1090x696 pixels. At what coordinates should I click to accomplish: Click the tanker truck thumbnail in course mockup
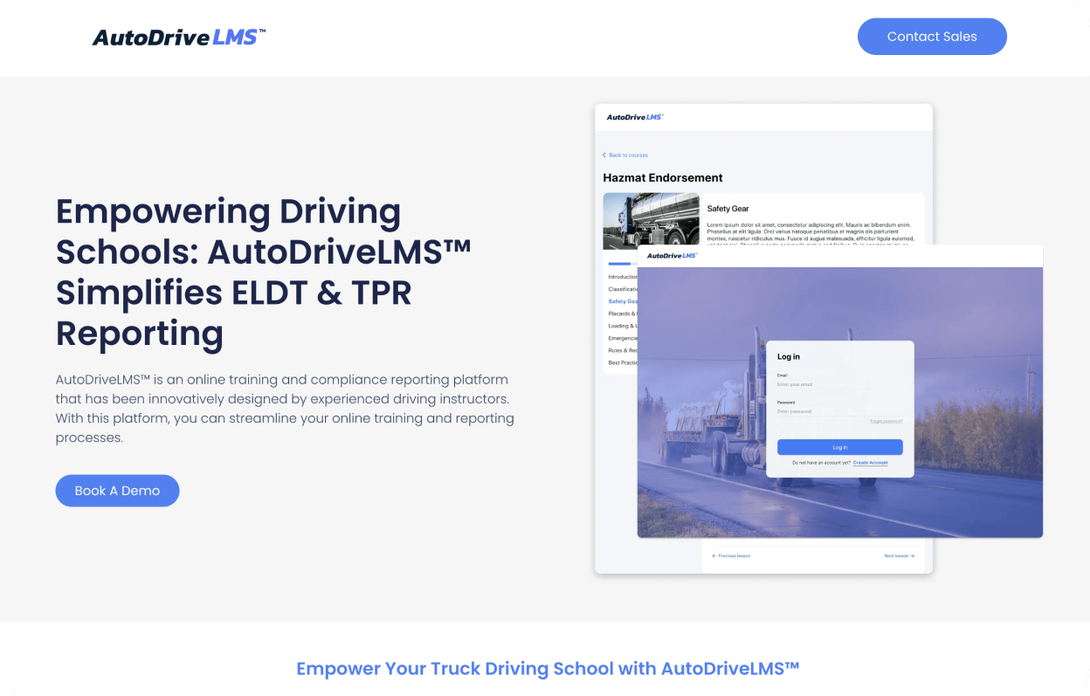[x=652, y=221]
